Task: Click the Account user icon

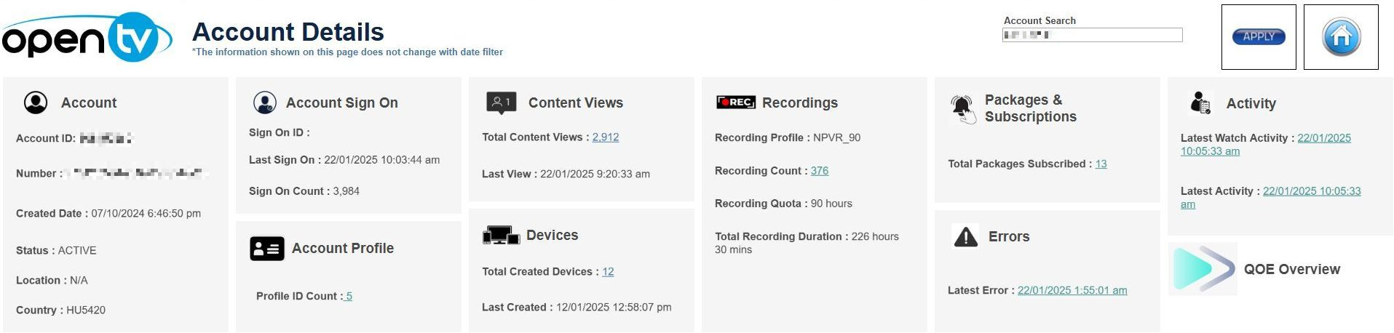Action: click(36, 103)
